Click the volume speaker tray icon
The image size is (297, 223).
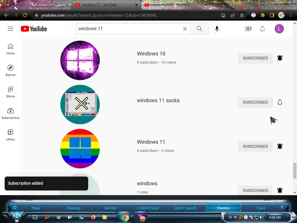coord(262,217)
